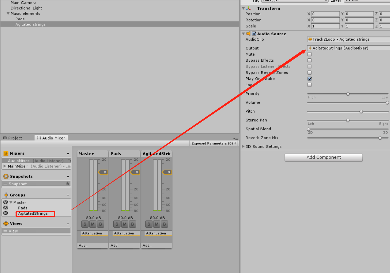Bypass effects on Pads group
The width and height of the screenshot is (390, 273).
(132, 224)
